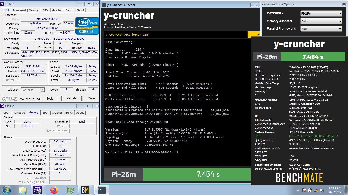Open About tab in the top CPU-Z window
Viewport: 348px width, 195px height.
80,10
